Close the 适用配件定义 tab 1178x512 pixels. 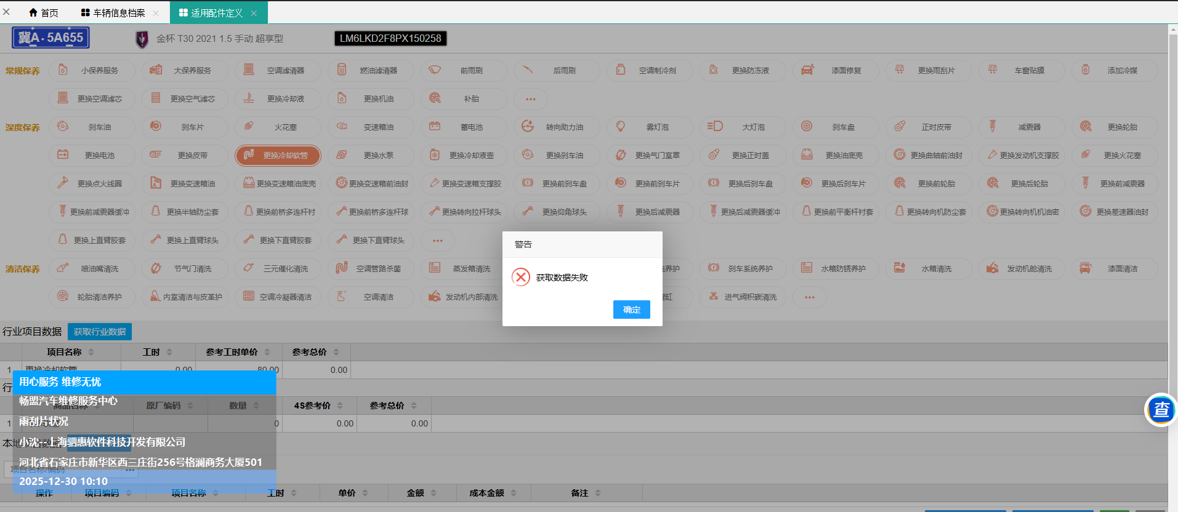point(254,13)
